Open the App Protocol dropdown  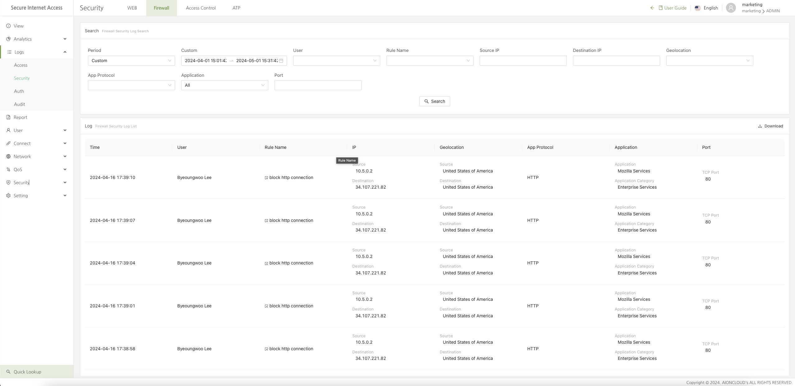[131, 85]
